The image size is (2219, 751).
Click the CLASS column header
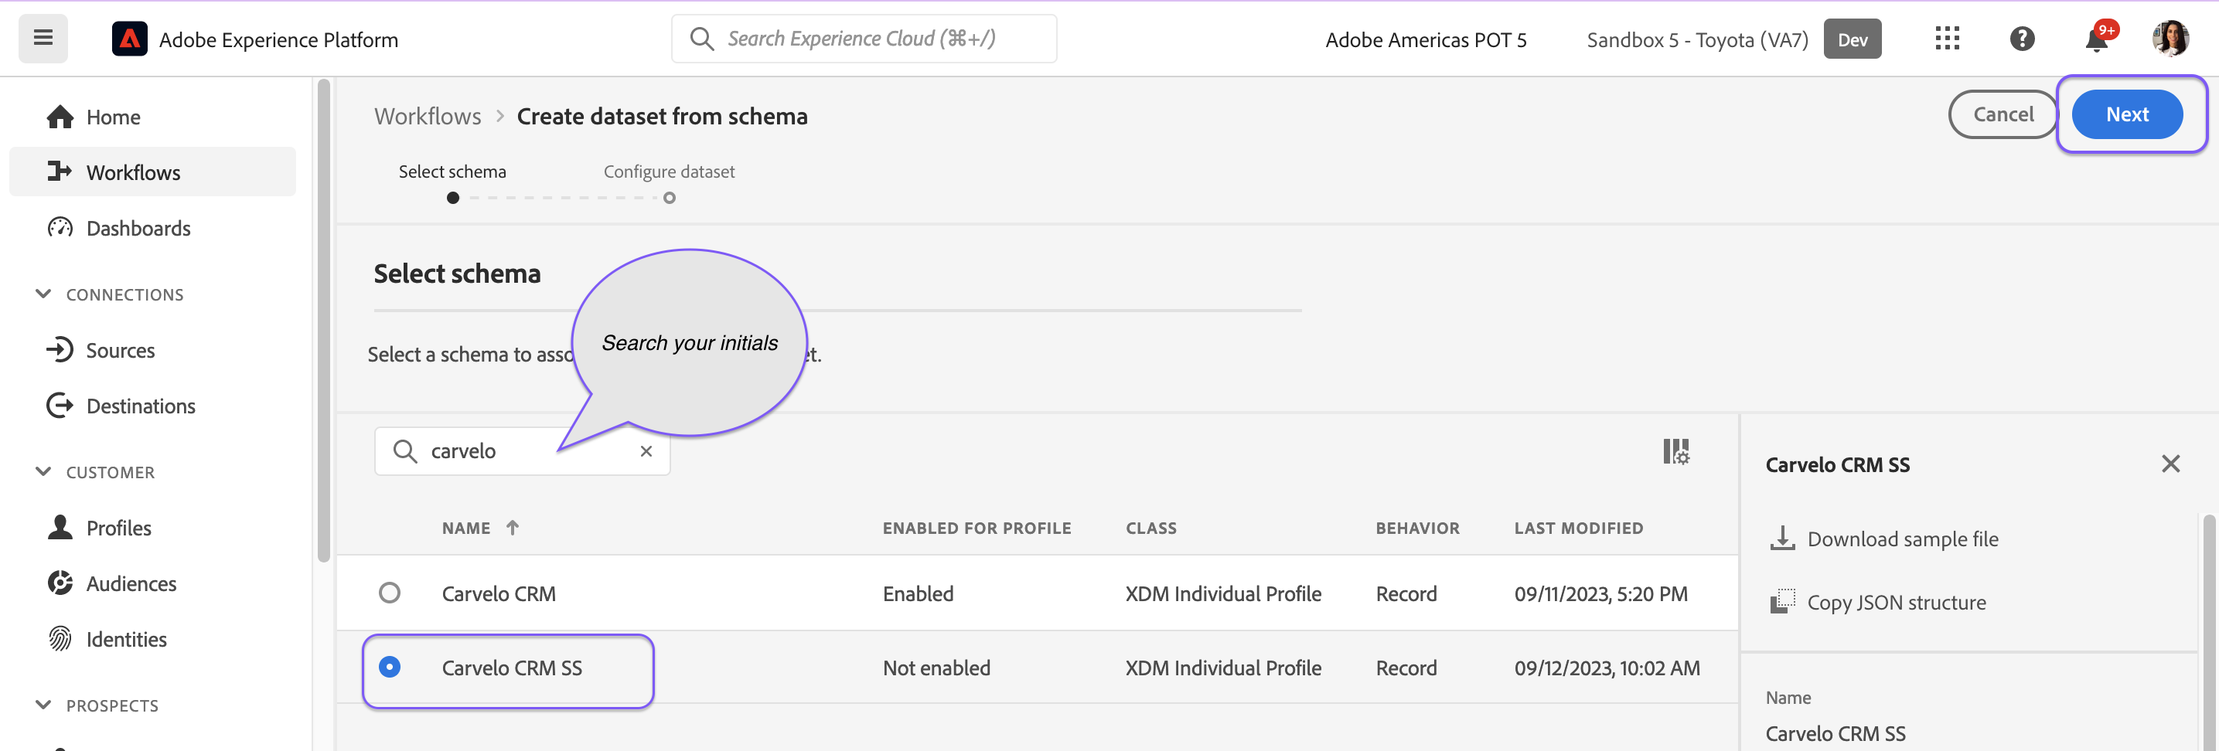(x=1150, y=527)
